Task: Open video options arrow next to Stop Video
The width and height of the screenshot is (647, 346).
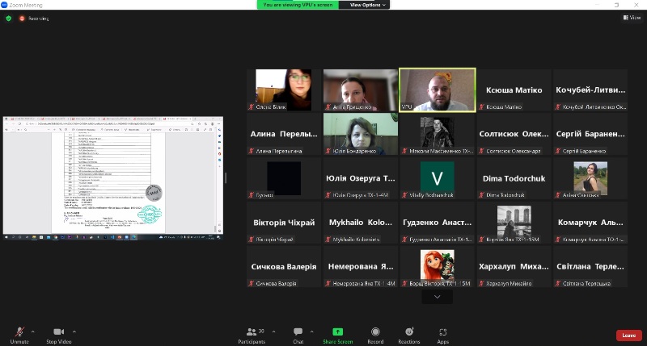Action: (x=74, y=331)
